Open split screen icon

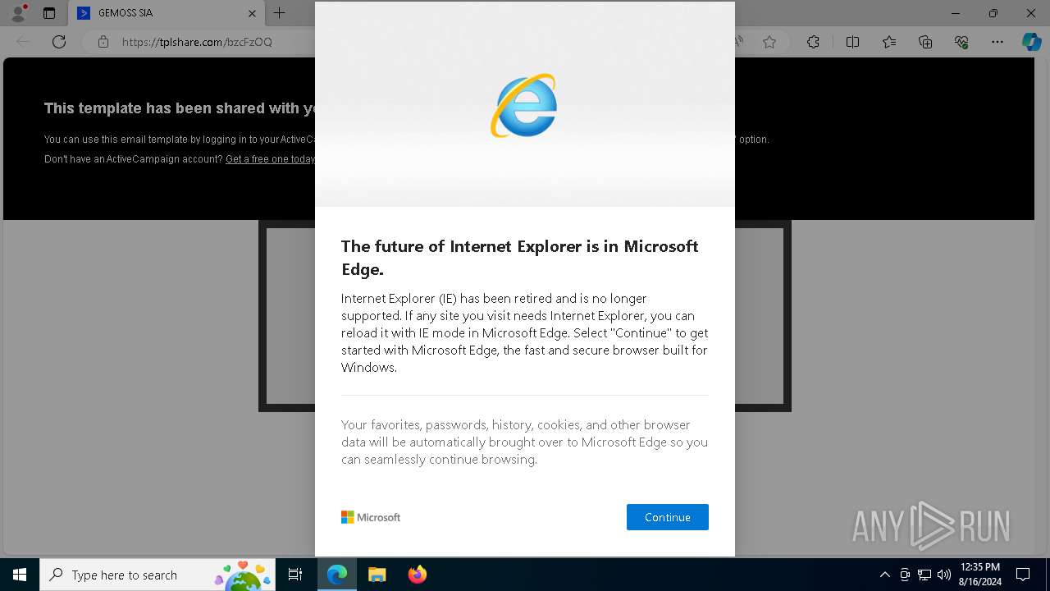(x=852, y=42)
